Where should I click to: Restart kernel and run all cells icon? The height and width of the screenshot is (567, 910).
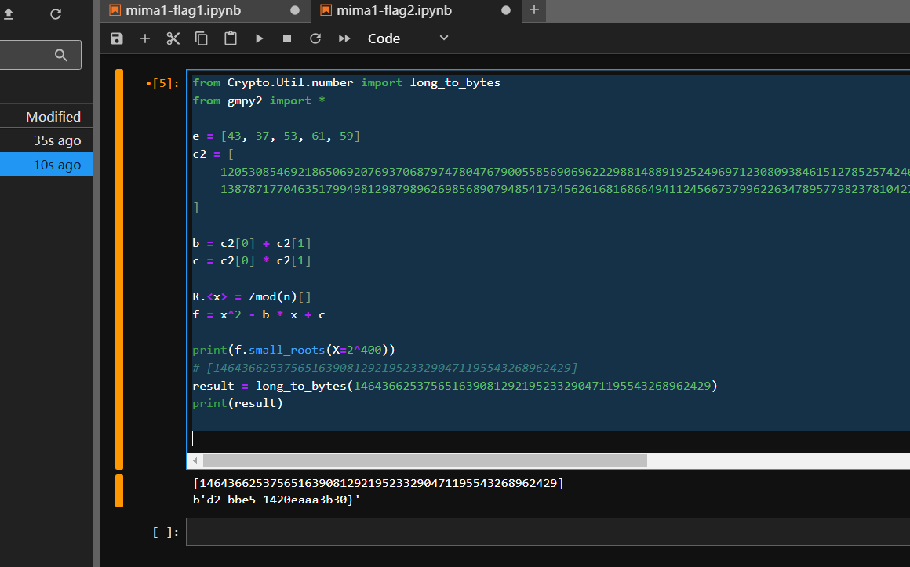344,38
